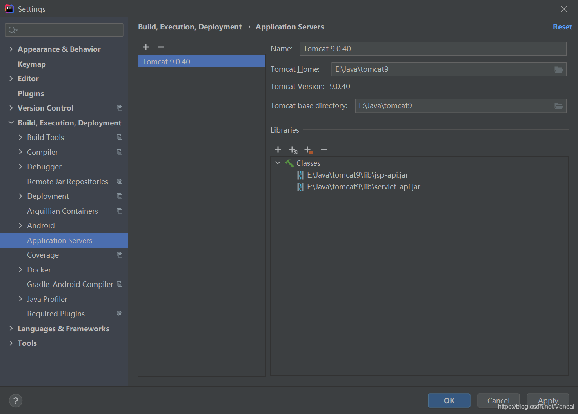578x414 pixels.
Task: Click the jsp-api.jar archive icon
Action: (300, 175)
